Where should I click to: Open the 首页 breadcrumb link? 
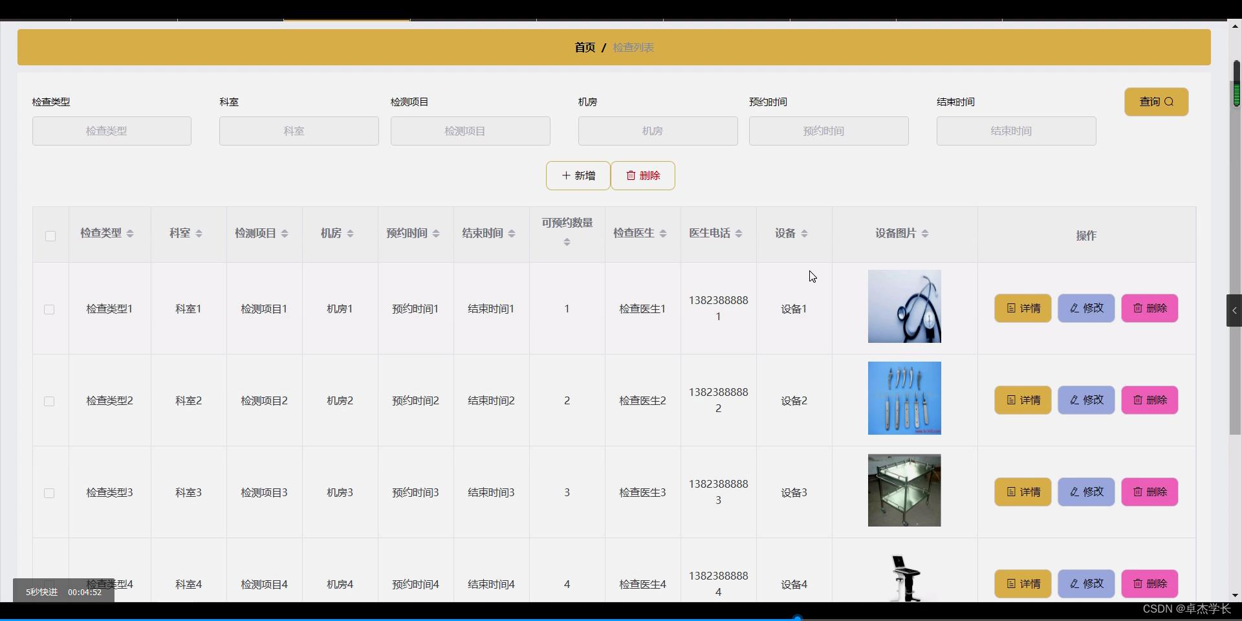(x=585, y=47)
